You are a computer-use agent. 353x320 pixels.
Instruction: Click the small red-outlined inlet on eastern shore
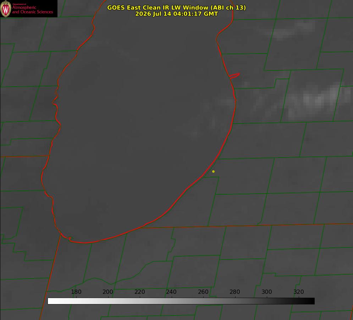coord(234,76)
